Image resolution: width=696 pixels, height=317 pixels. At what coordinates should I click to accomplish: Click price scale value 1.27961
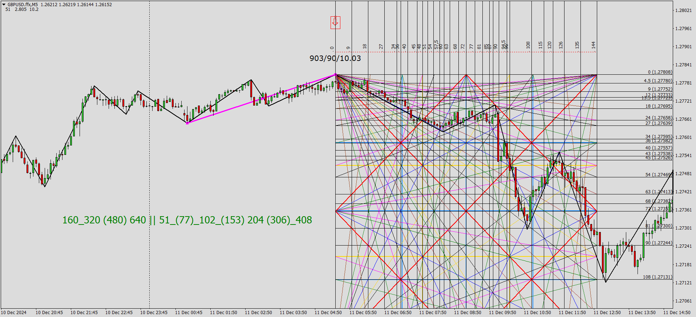[684, 29]
